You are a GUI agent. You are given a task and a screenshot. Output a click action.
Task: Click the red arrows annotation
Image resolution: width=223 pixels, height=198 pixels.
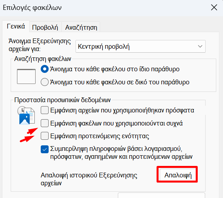point(29,135)
